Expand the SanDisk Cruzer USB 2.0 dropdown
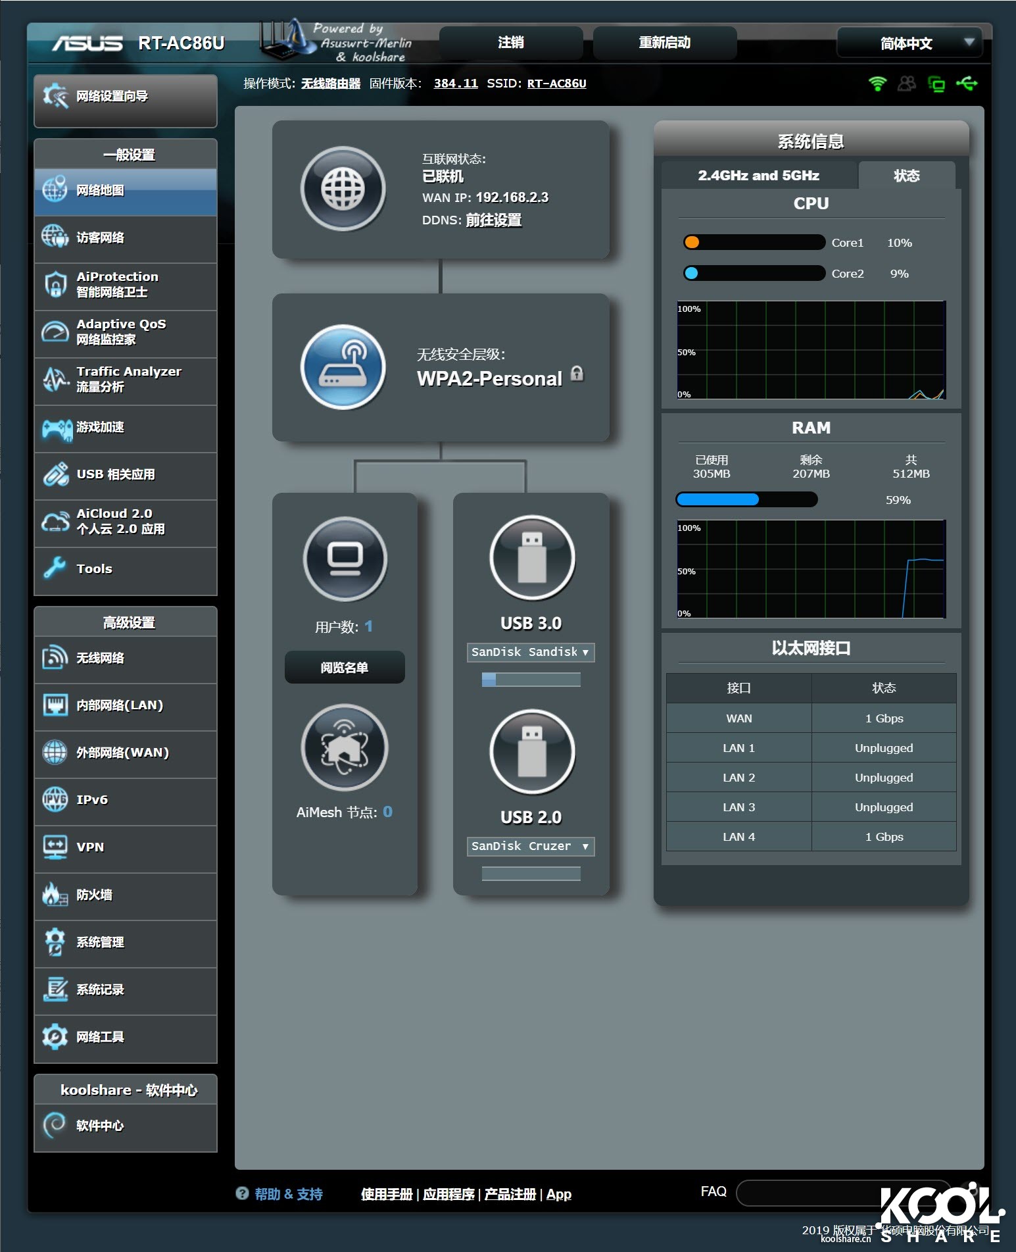Screen dimensions: 1016x1252 [531, 846]
